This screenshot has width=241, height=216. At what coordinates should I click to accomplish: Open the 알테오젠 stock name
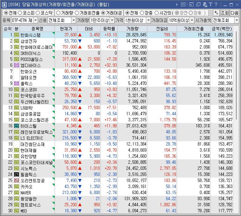tap(28, 77)
